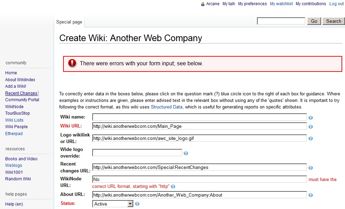Click the help icon beside Wiki URL
Screen dimensions: 345x209
[311, 127]
